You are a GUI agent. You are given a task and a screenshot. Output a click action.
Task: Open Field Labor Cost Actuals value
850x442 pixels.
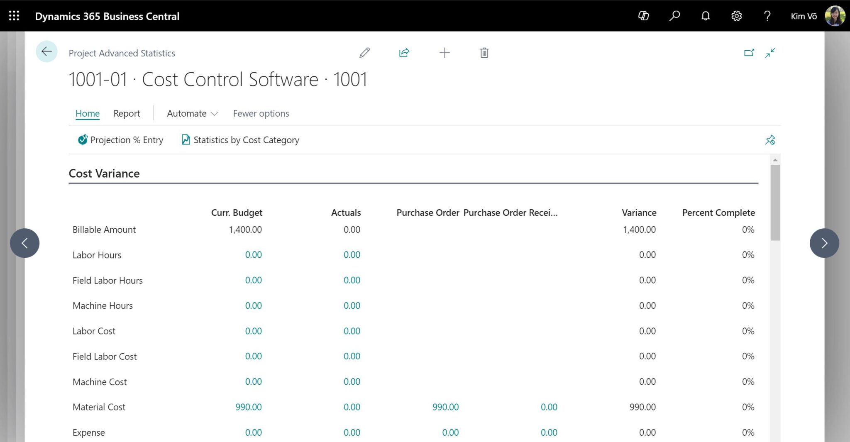[352, 356]
